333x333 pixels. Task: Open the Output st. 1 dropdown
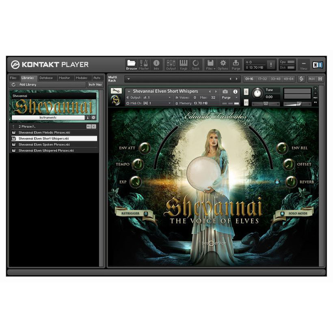point(170,97)
